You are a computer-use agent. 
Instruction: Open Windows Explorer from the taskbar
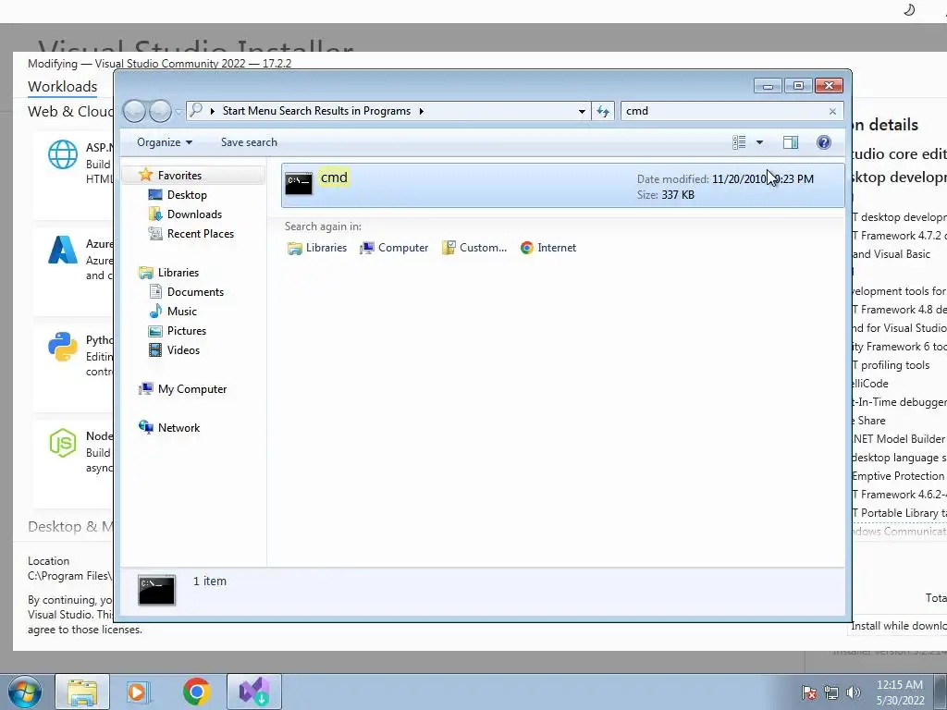point(82,692)
